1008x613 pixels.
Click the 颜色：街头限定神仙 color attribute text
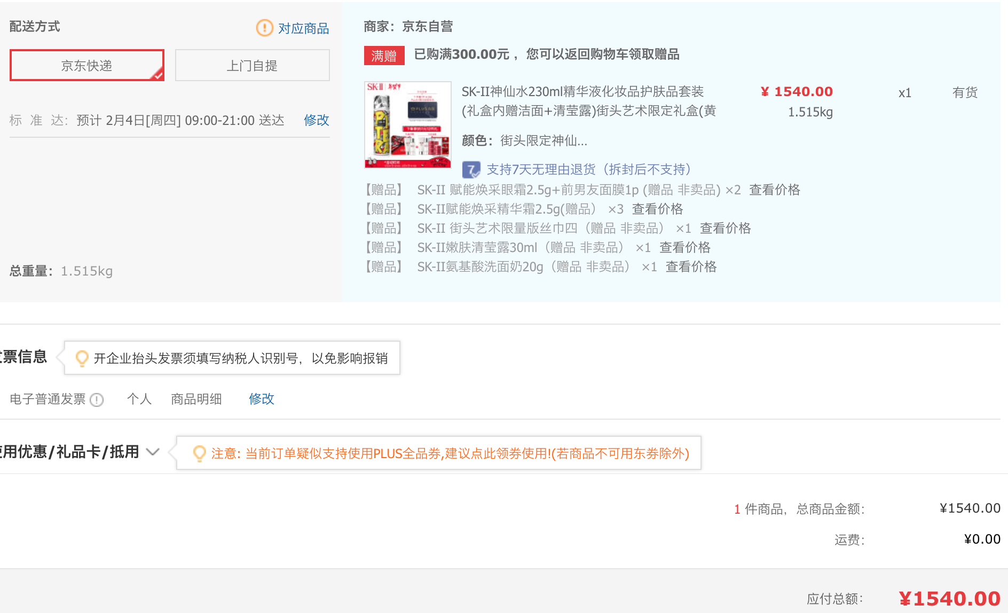[x=524, y=140]
